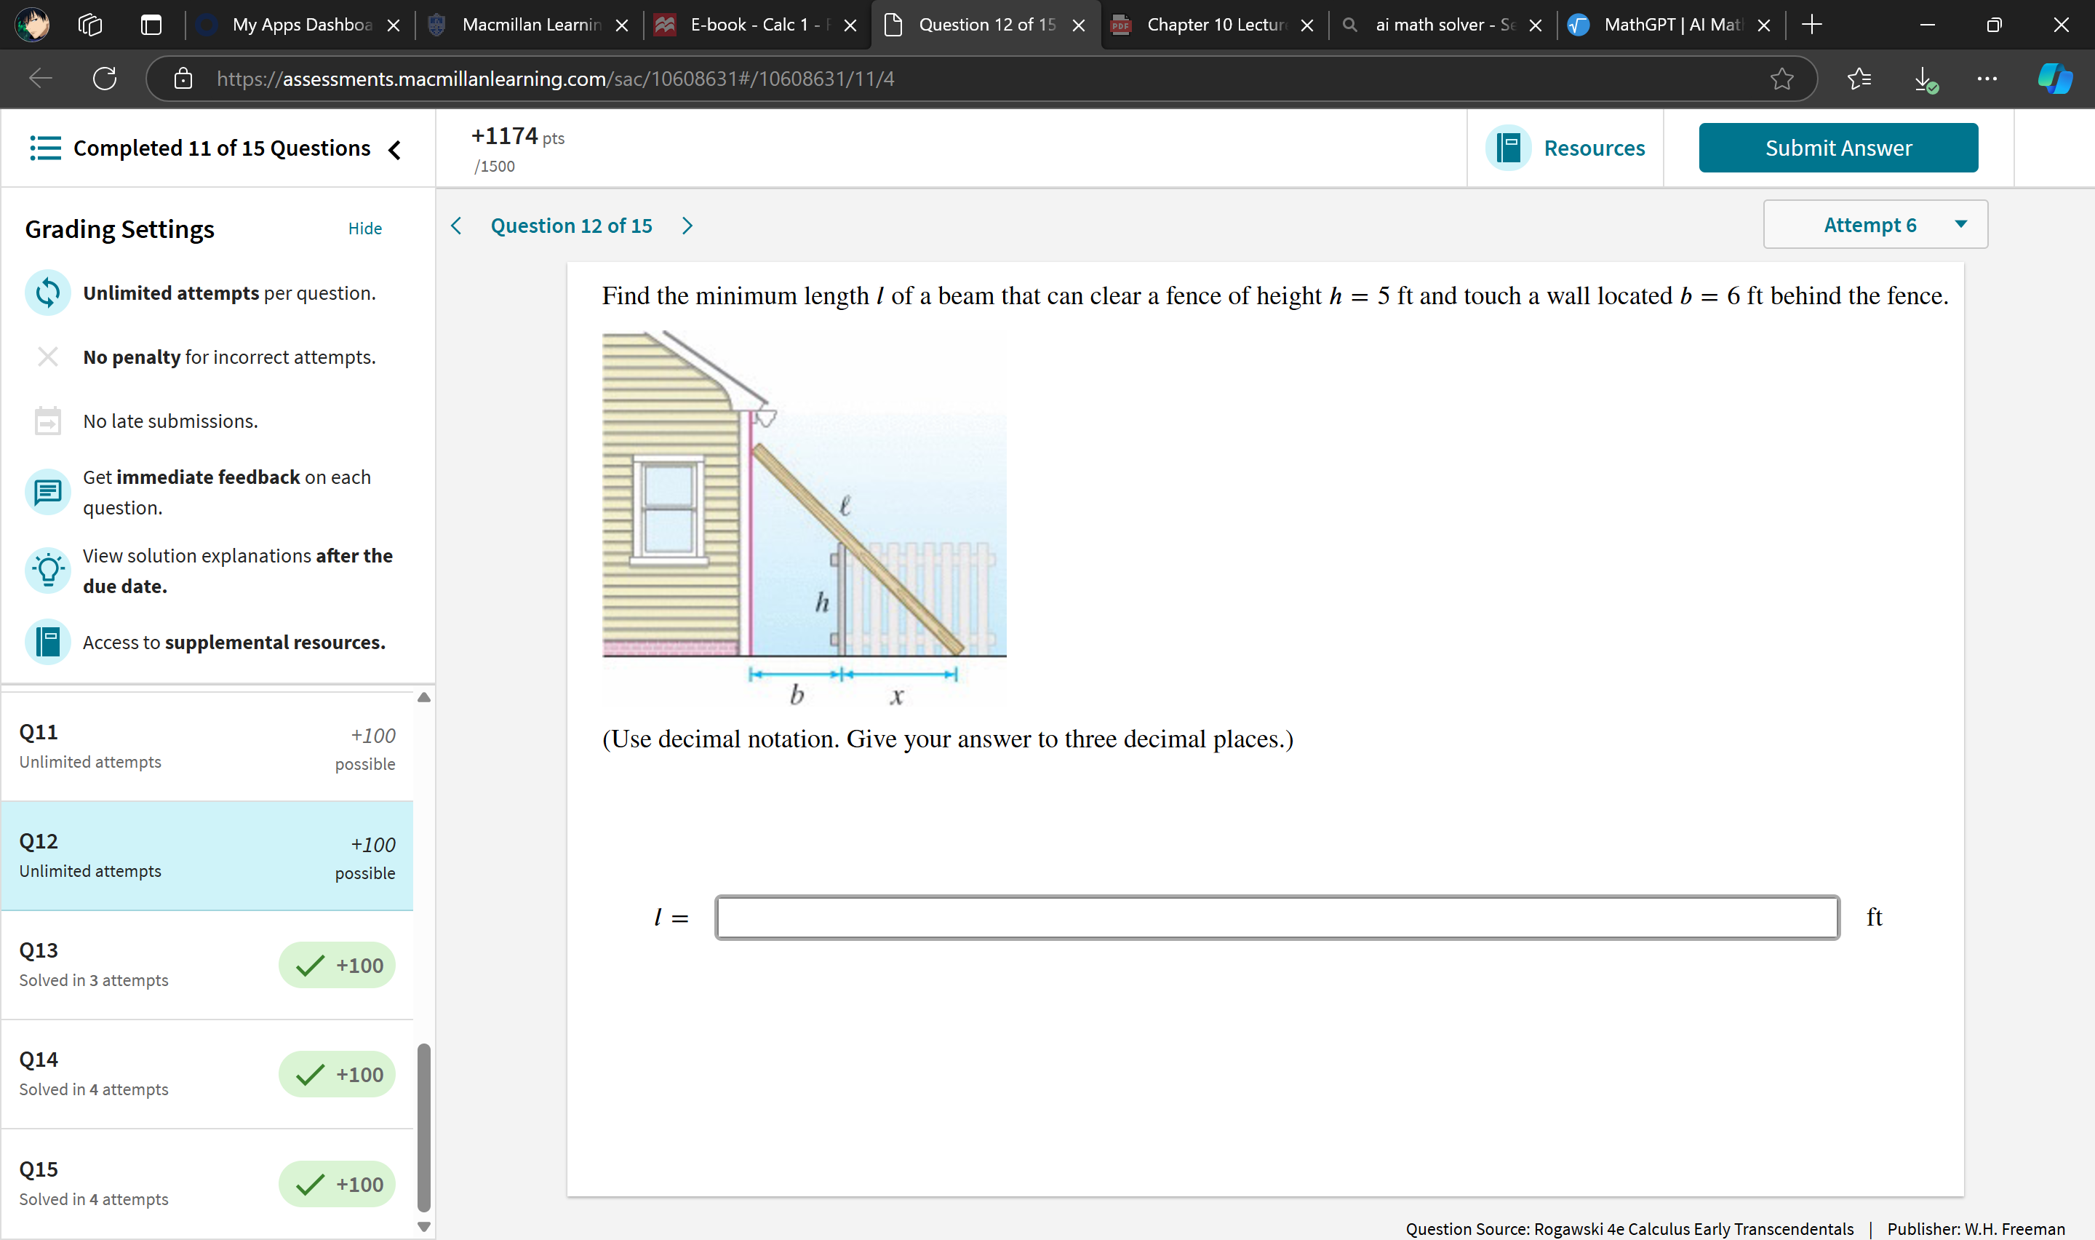Open the browser workspaces icon
Viewport: 2095px width, 1240px height.
click(x=90, y=25)
